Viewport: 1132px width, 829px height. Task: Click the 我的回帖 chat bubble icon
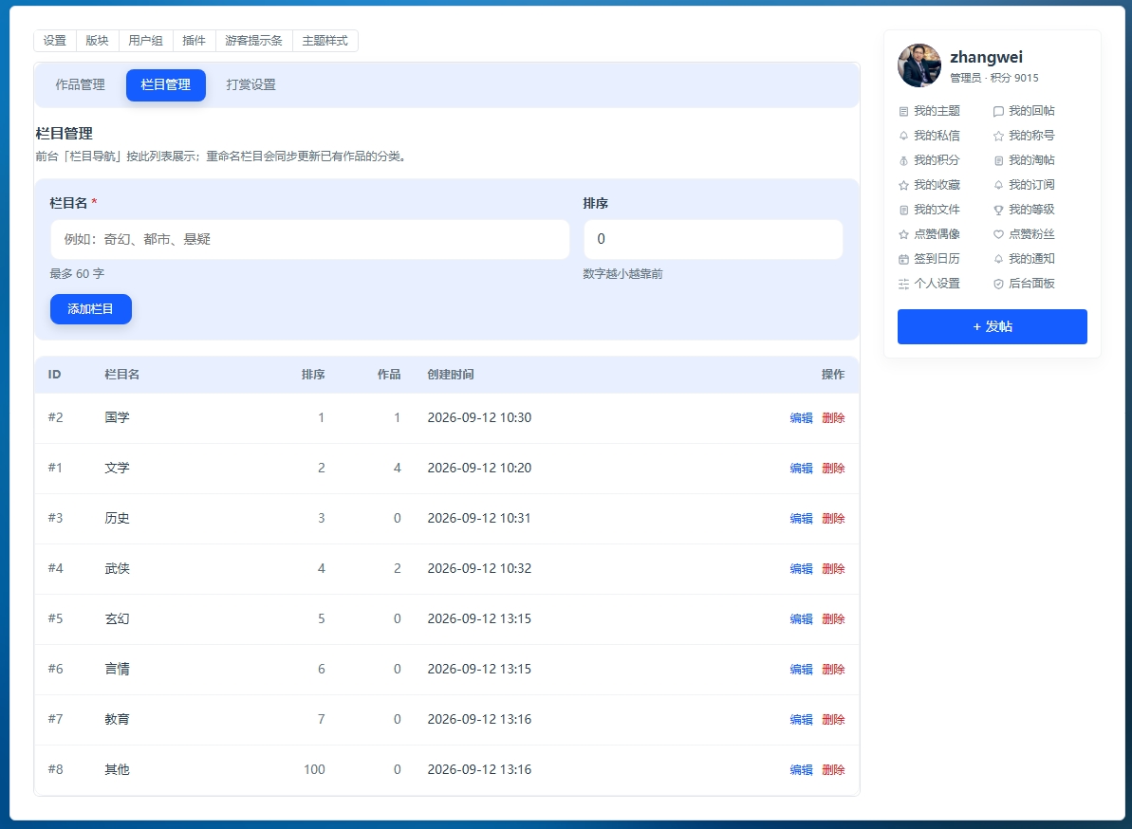pyautogui.click(x=998, y=111)
